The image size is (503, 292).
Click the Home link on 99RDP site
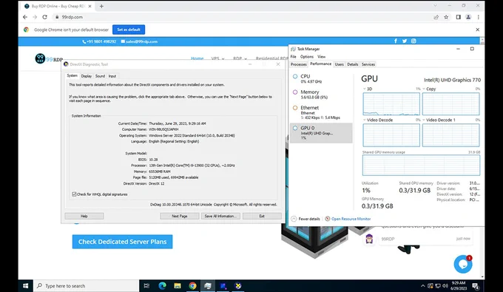point(198,58)
